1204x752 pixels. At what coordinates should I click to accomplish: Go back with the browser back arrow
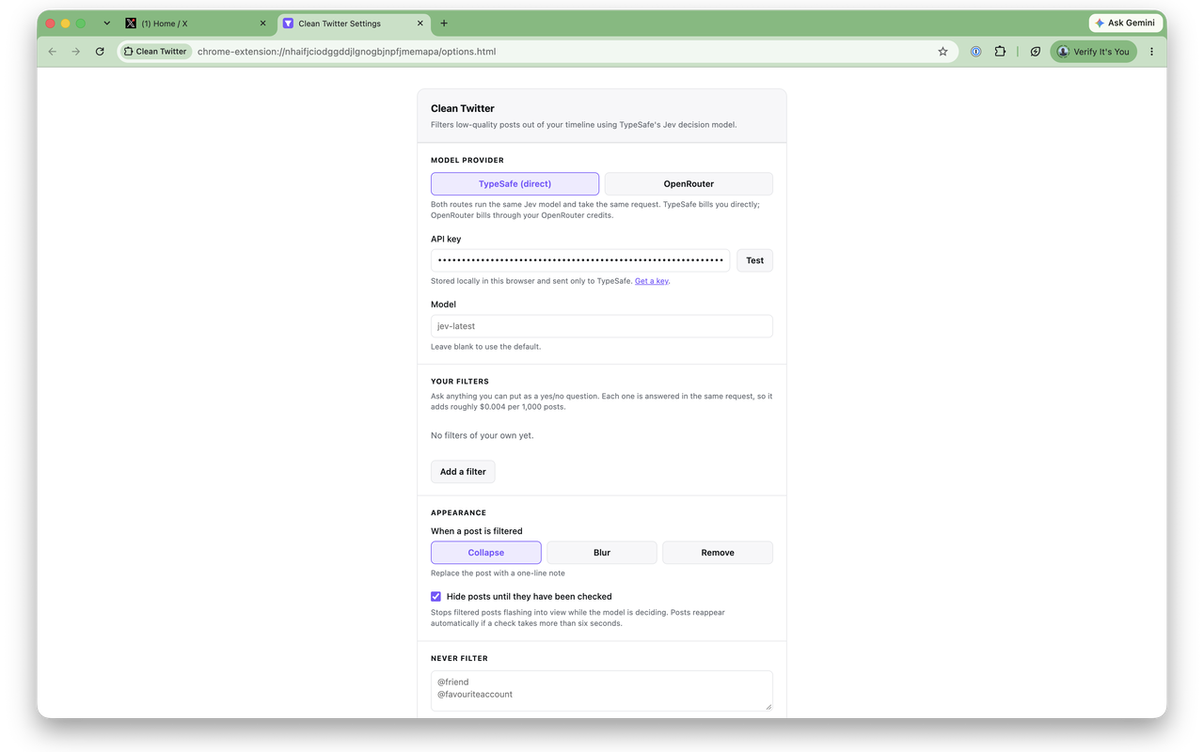tap(53, 52)
